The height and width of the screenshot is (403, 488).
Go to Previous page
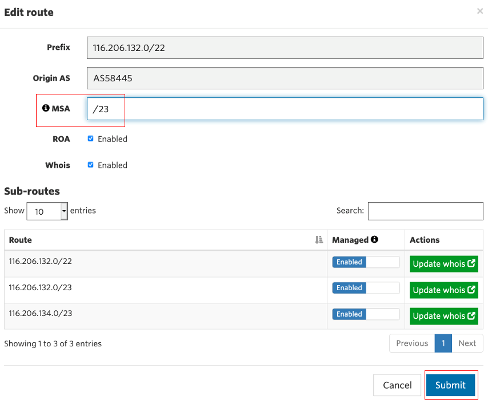click(412, 343)
